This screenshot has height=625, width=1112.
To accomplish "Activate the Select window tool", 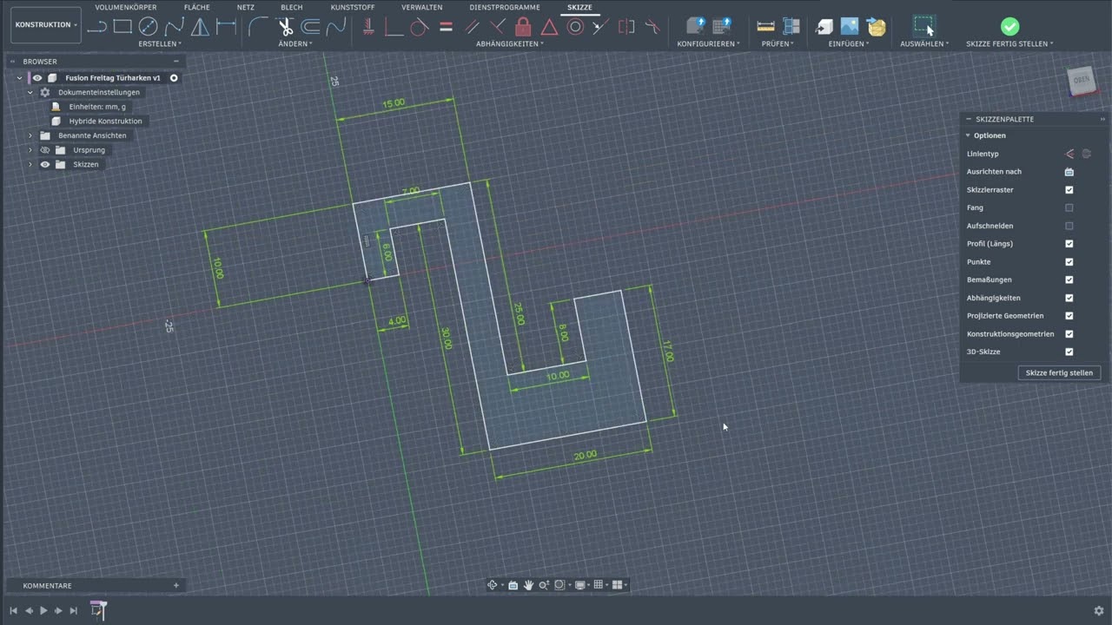I will click(924, 27).
